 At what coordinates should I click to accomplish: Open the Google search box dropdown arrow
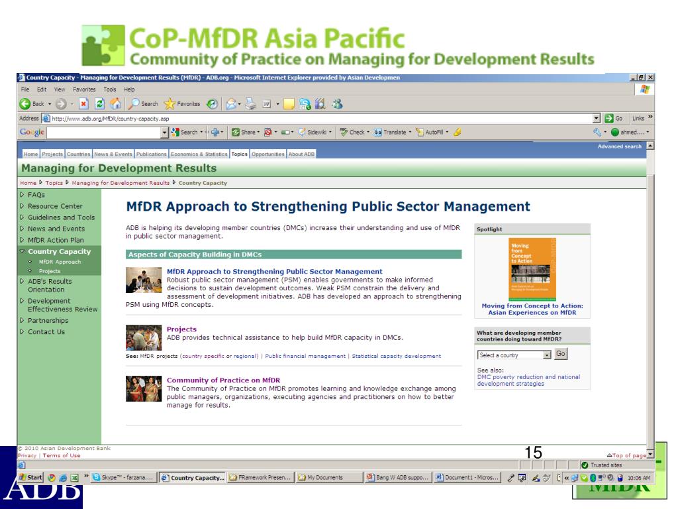pyautogui.click(x=164, y=133)
